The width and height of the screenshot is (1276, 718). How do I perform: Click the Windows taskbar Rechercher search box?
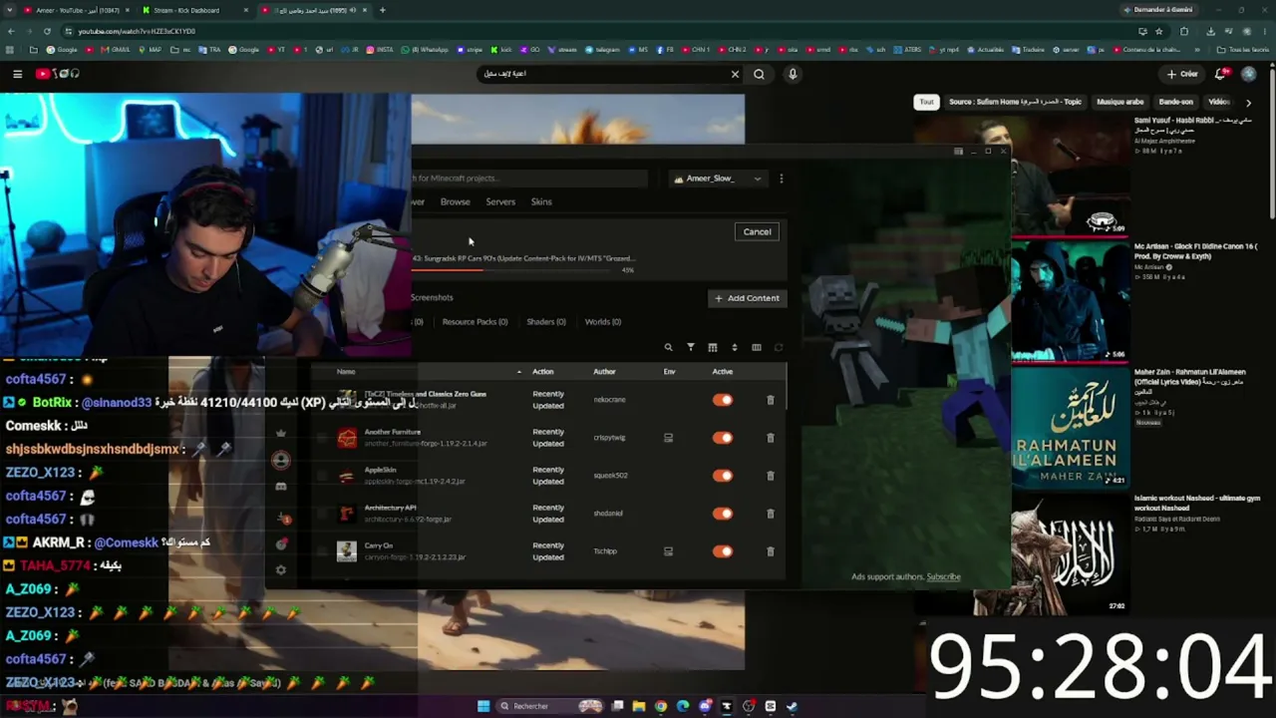(549, 706)
